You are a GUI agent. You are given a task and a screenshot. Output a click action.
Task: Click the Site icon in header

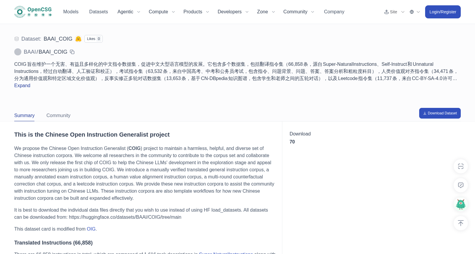(x=387, y=12)
